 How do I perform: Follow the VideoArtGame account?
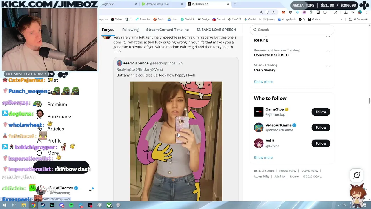(321, 127)
